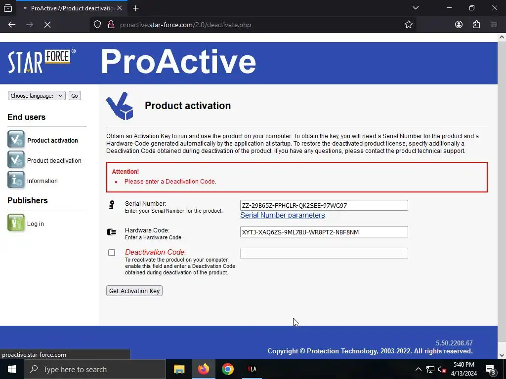The image size is (506, 379).
Task: Stop page loading with X button
Action: [x=47, y=25]
